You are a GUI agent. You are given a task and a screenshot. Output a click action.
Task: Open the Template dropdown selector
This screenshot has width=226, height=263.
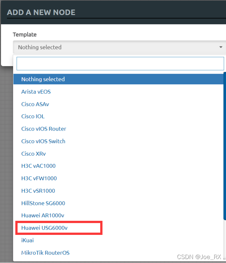pyautogui.click(x=120, y=47)
